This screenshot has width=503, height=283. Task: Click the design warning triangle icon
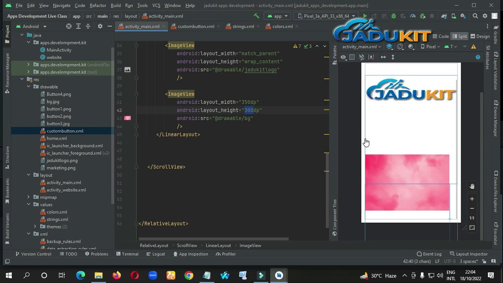pos(474,47)
